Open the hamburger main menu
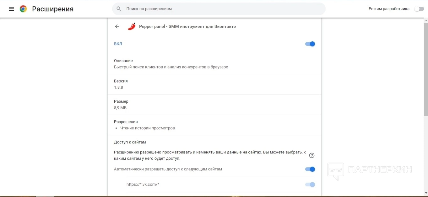 tap(12, 9)
